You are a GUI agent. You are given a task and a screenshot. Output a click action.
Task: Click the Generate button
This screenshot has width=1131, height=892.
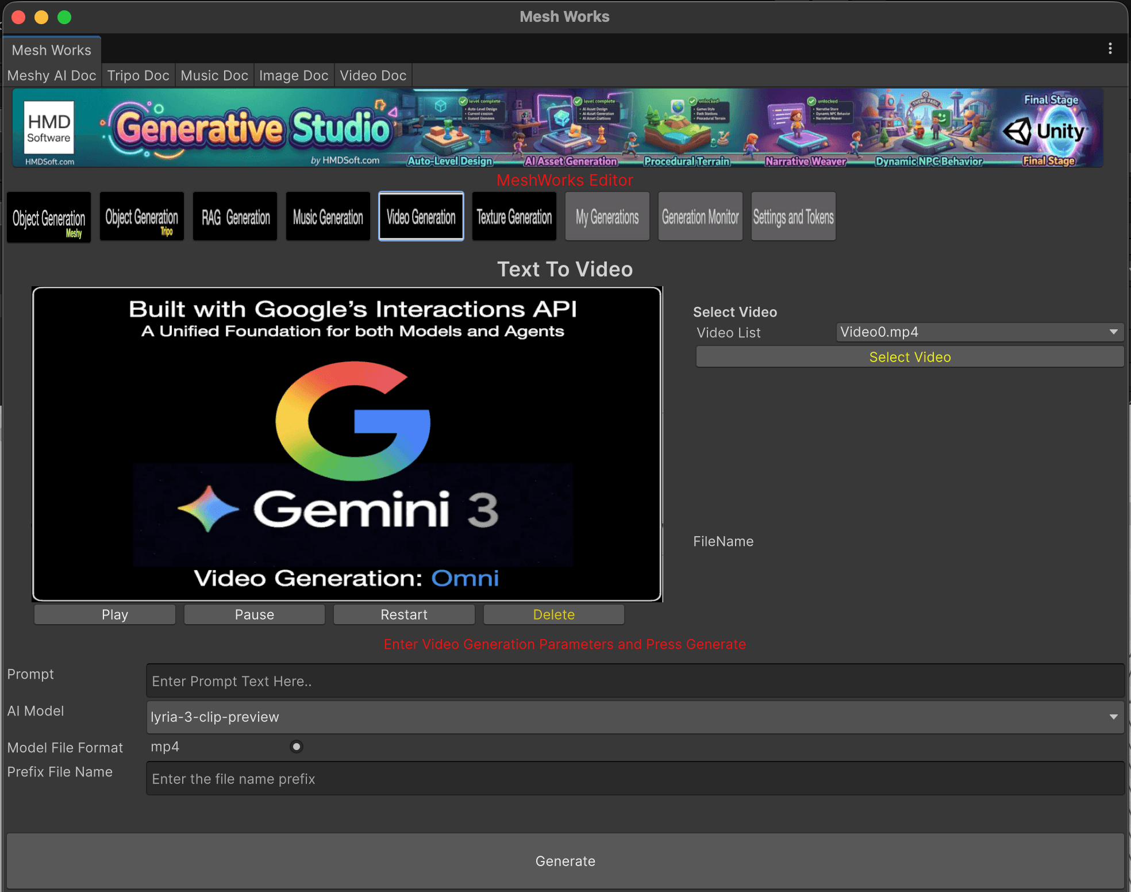[565, 861]
